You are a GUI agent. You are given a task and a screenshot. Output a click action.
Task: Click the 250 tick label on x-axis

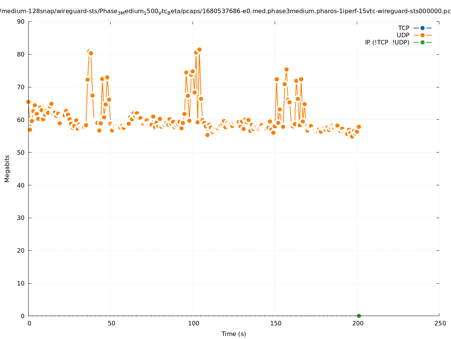coord(440,323)
